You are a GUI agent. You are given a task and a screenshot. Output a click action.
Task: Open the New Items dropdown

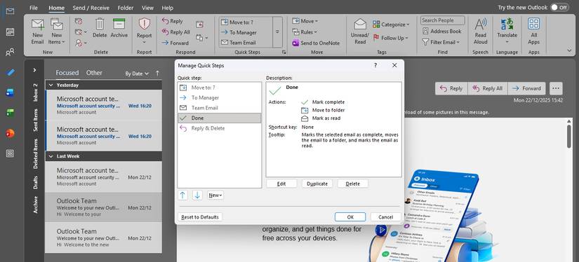coord(57,32)
